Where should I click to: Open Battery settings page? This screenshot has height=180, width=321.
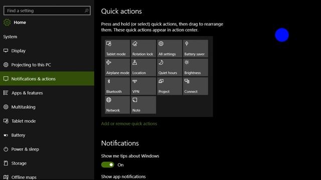pyautogui.click(x=47, y=135)
